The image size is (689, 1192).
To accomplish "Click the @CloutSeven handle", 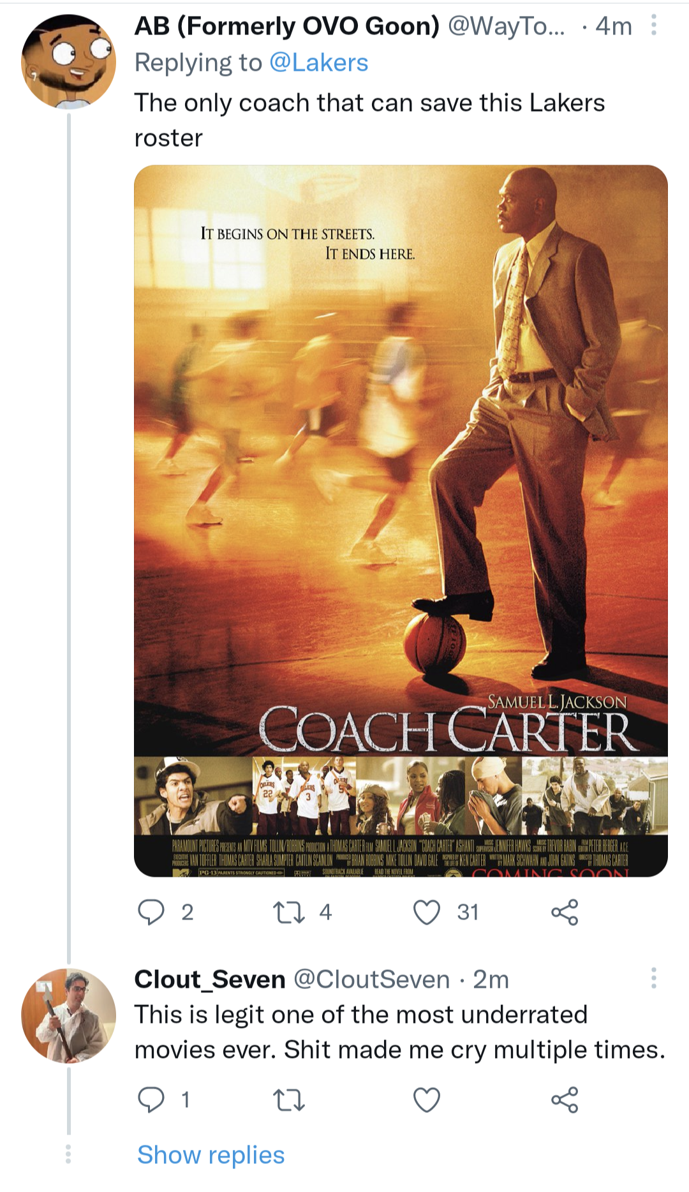I will coord(371,980).
